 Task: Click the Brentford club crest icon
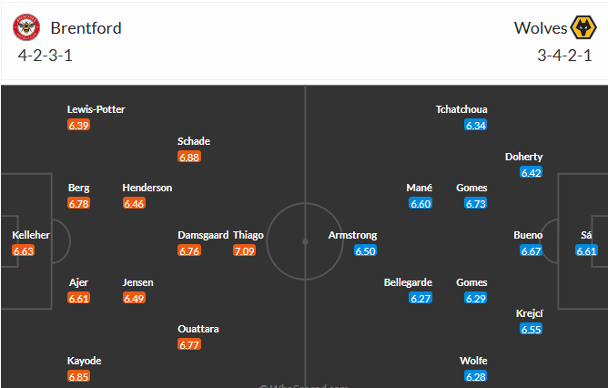click(26, 27)
